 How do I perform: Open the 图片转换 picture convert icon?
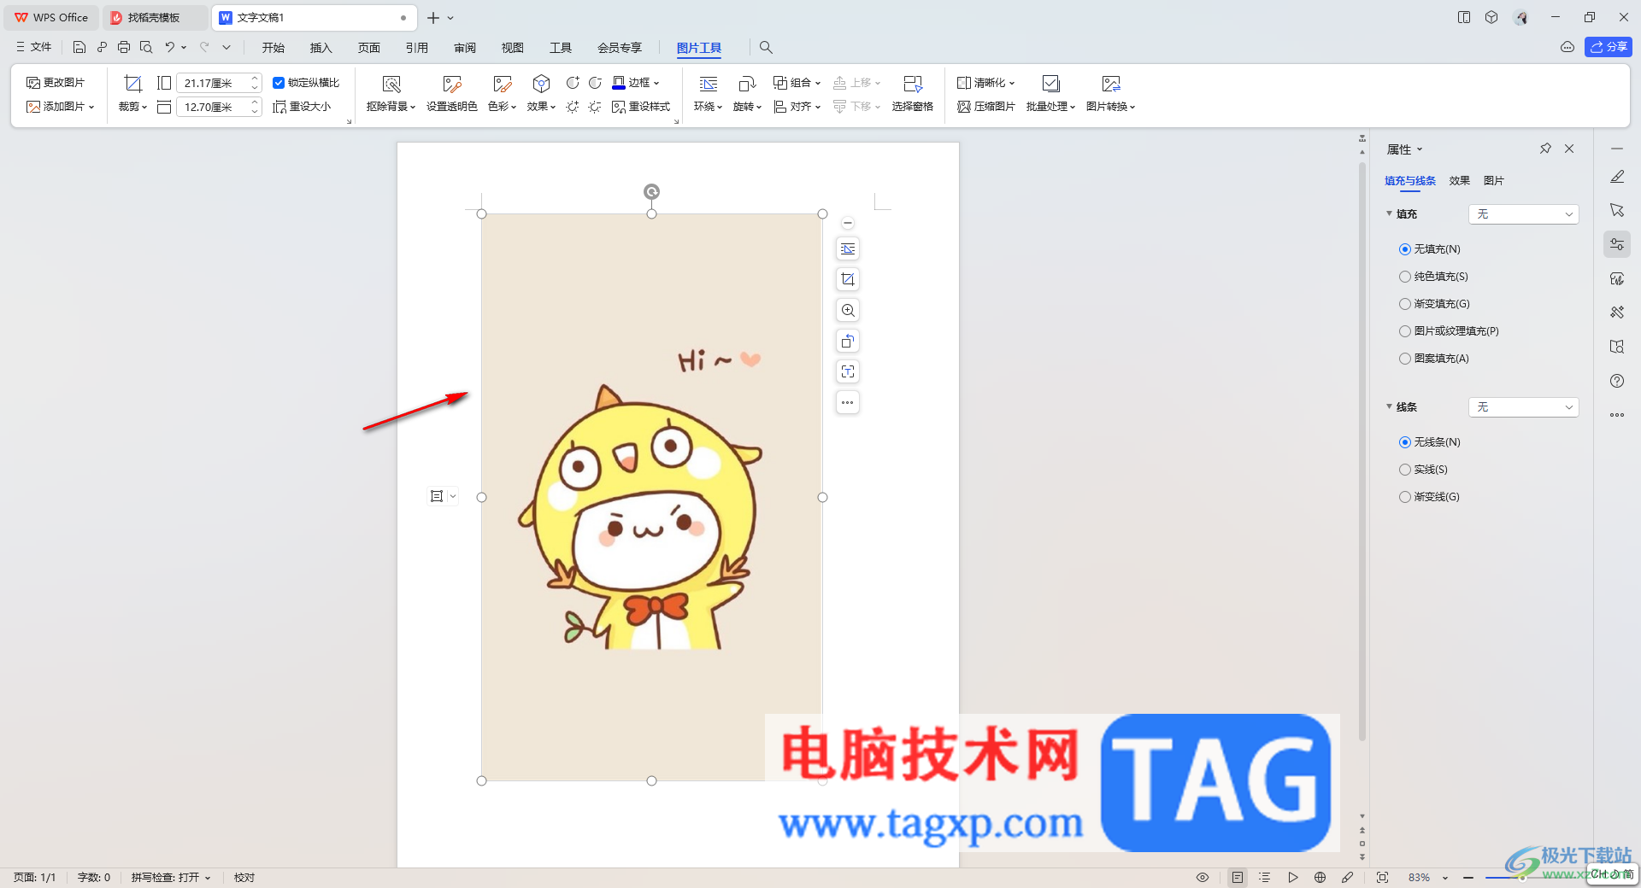pyautogui.click(x=1111, y=84)
